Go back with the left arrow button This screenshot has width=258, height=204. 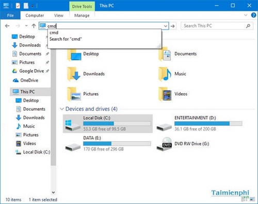[x=7, y=26]
